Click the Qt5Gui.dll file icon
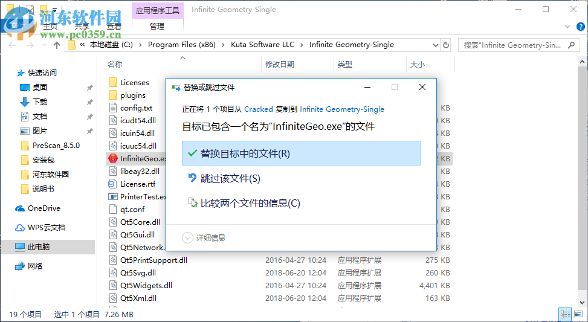This screenshot has width=588, height=322. 113,234
